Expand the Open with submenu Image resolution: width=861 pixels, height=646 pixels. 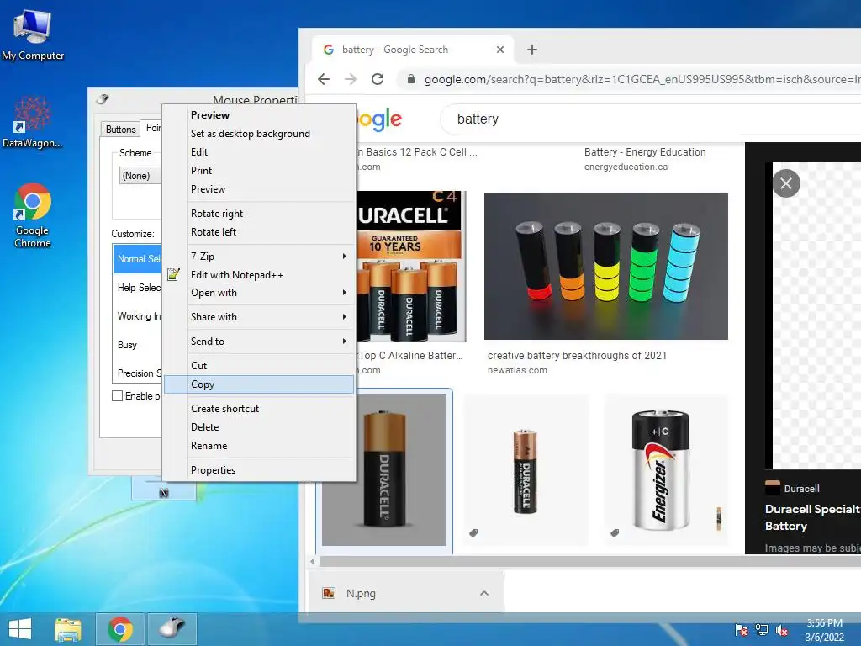point(259,293)
